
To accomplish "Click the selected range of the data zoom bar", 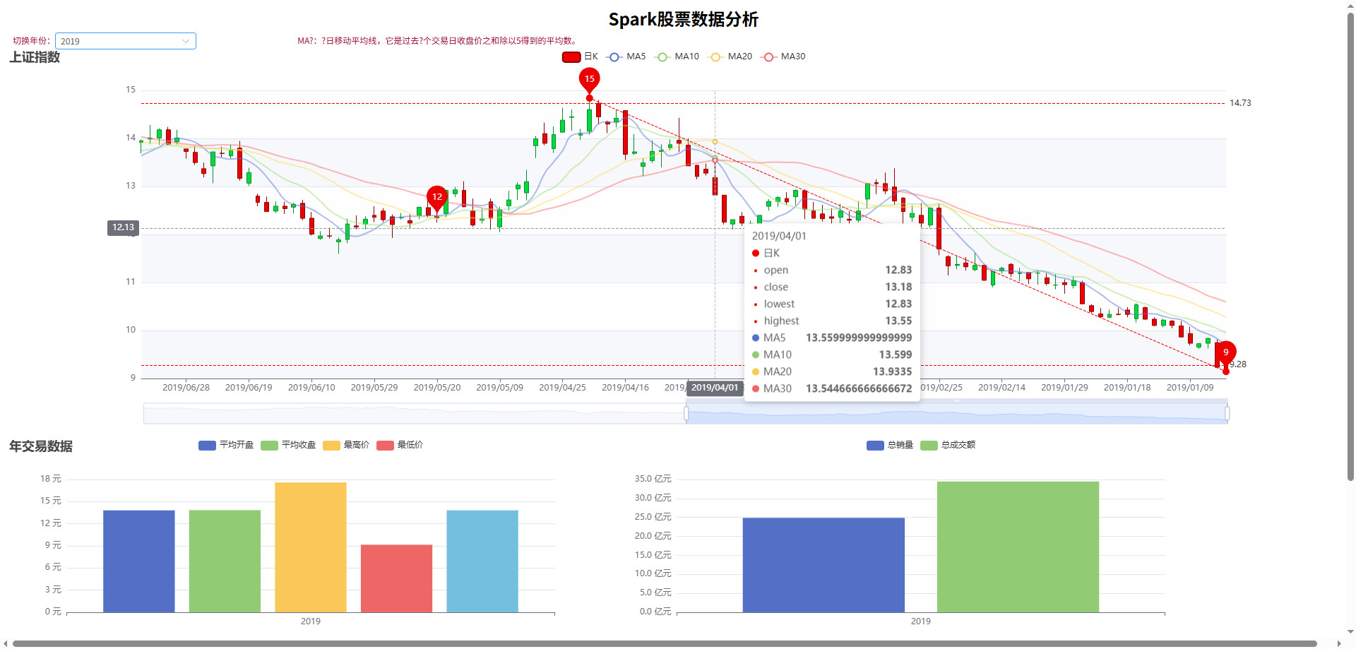I will pos(957,413).
